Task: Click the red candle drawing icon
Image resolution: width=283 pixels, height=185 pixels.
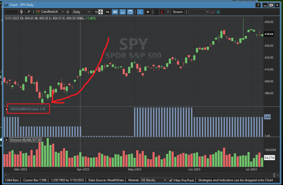Action: pyautogui.click(x=162, y=12)
